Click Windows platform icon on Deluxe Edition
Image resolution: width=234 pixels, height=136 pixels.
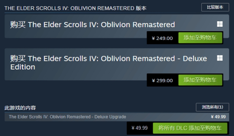(x=220, y=58)
